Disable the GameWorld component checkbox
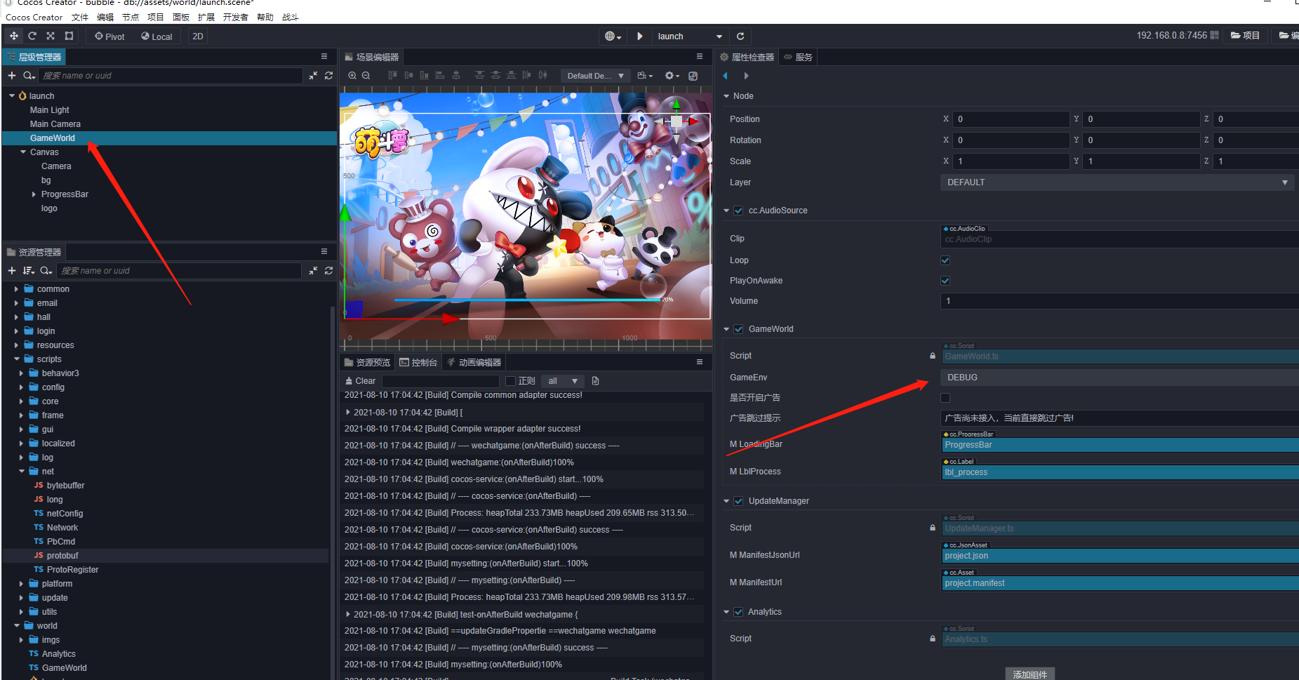 (738, 329)
